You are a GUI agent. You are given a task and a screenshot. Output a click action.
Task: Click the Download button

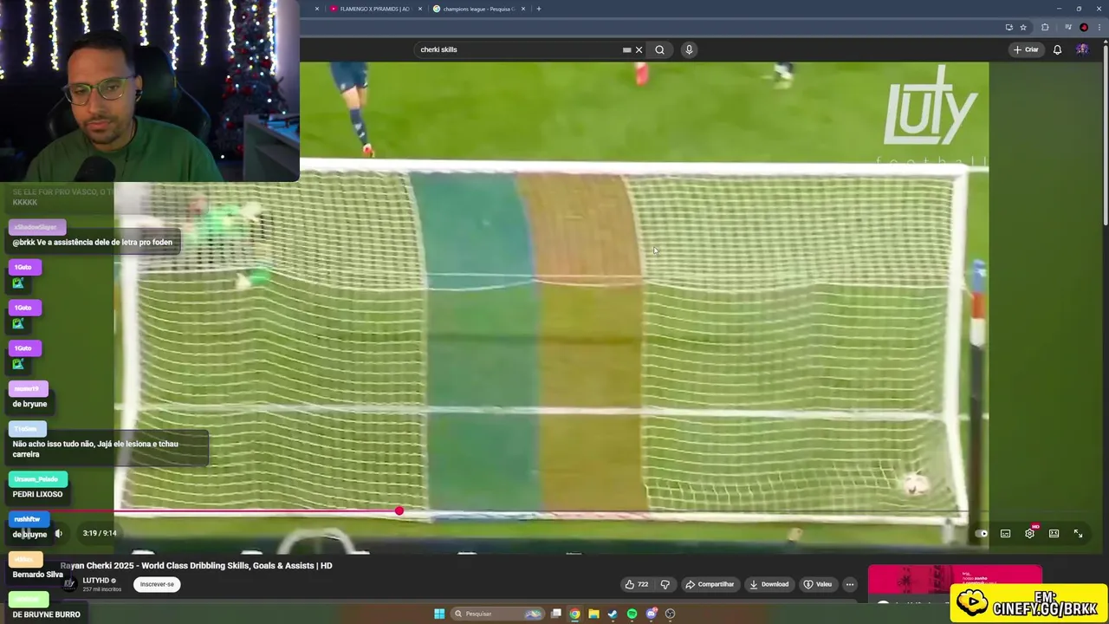[x=769, y=584]
